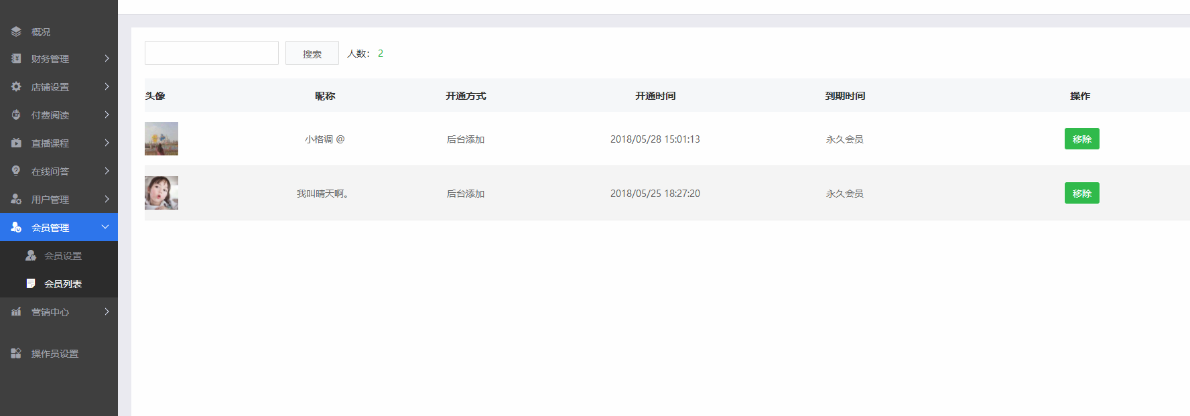Click 后台添加 in 小格调's row

(x=466, y=139)
